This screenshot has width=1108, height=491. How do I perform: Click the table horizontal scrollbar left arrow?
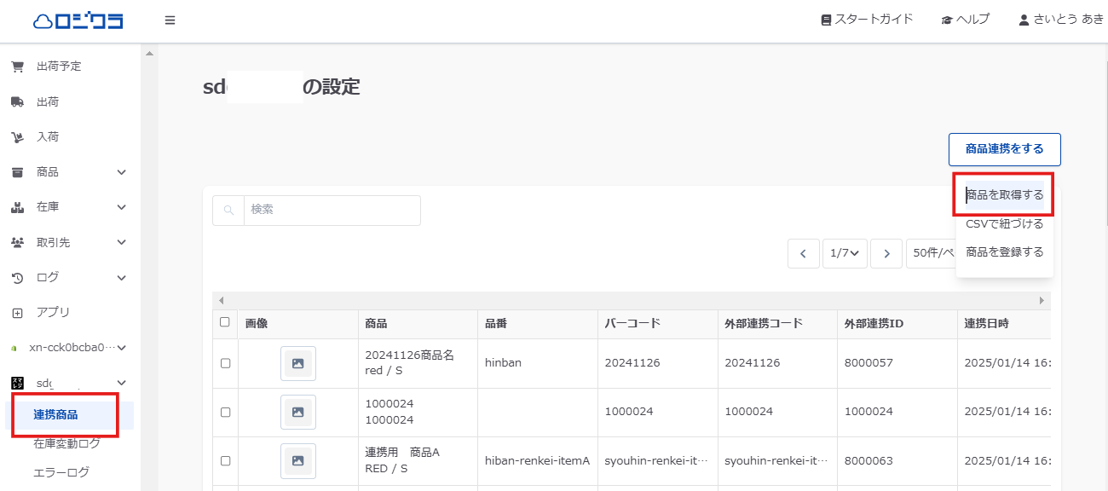222,301
